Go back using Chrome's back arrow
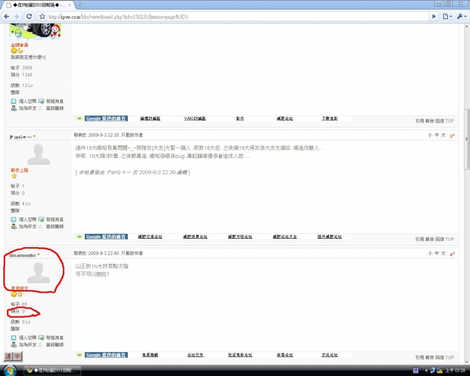 pyautogui.click(x=7, y=16)
